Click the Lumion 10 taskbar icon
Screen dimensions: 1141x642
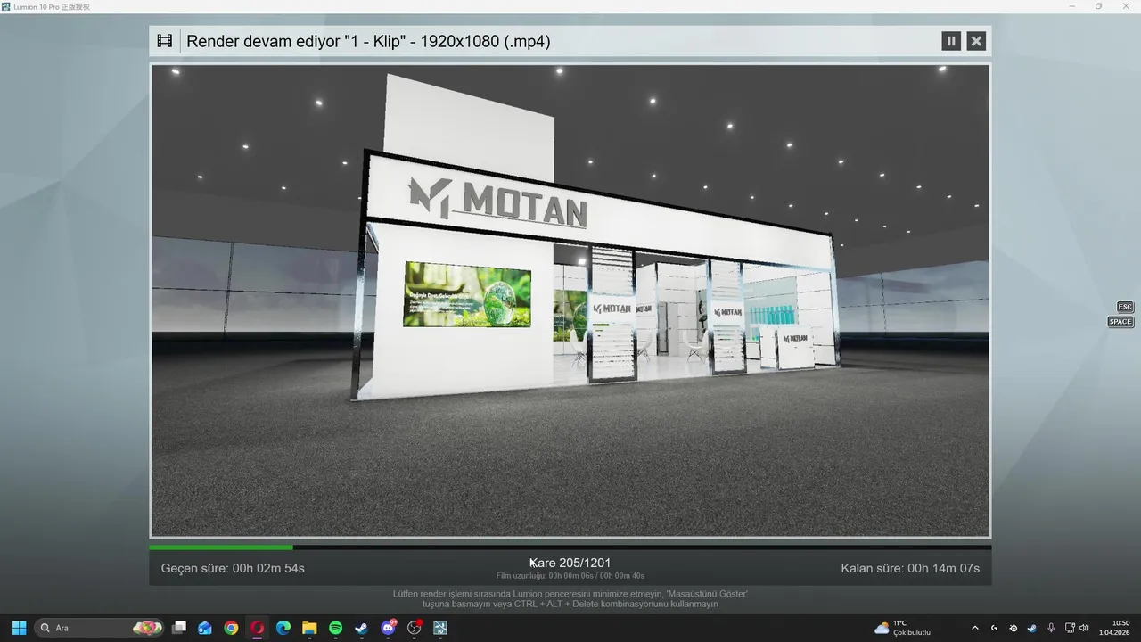(x=439, y=628)
